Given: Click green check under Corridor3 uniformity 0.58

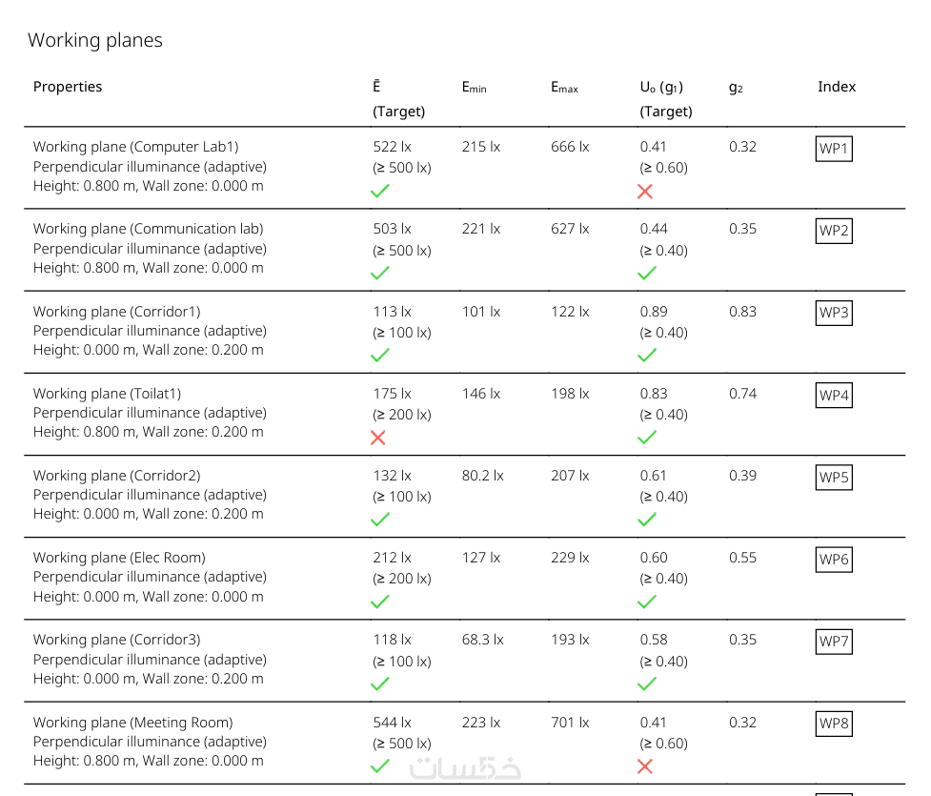Looking at the screenshot, I should (647, 684).
